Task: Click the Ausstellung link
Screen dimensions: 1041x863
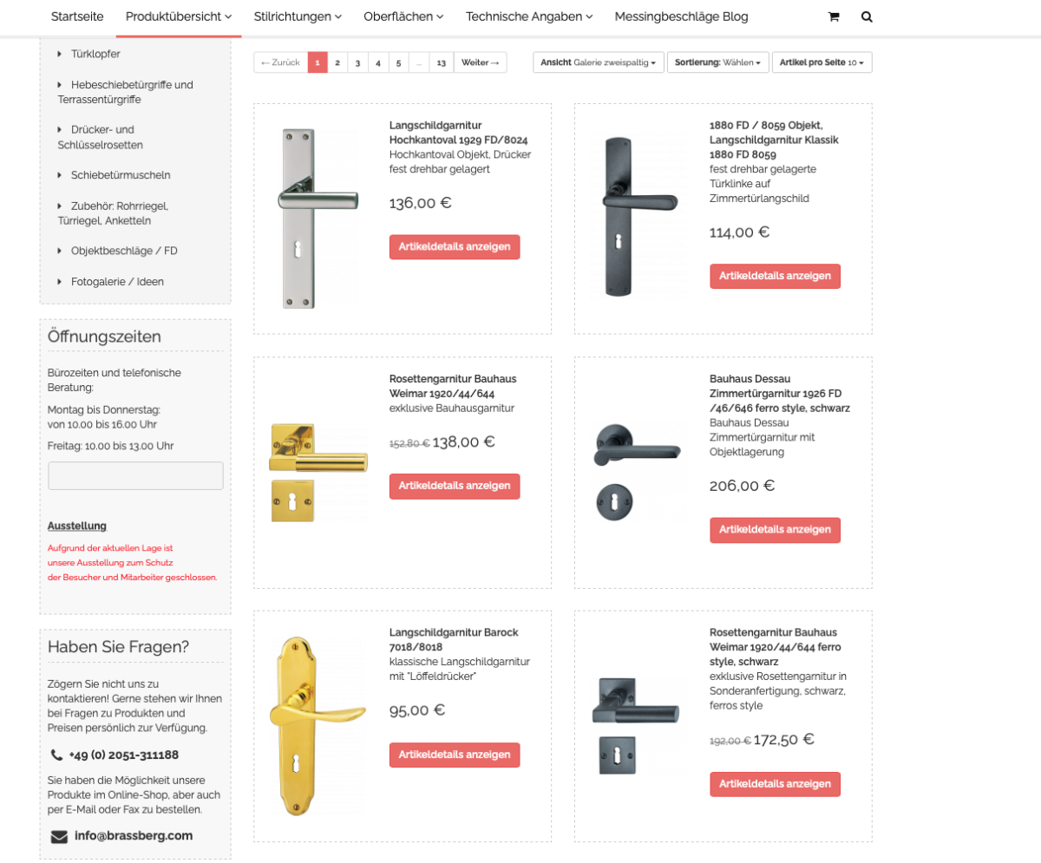Action: 77,526
